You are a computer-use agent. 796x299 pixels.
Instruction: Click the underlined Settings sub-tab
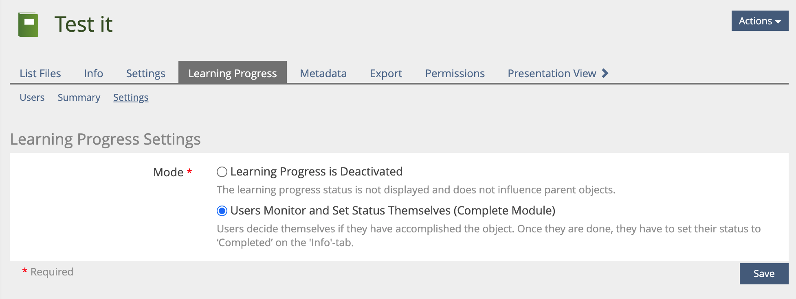(131, 97)
